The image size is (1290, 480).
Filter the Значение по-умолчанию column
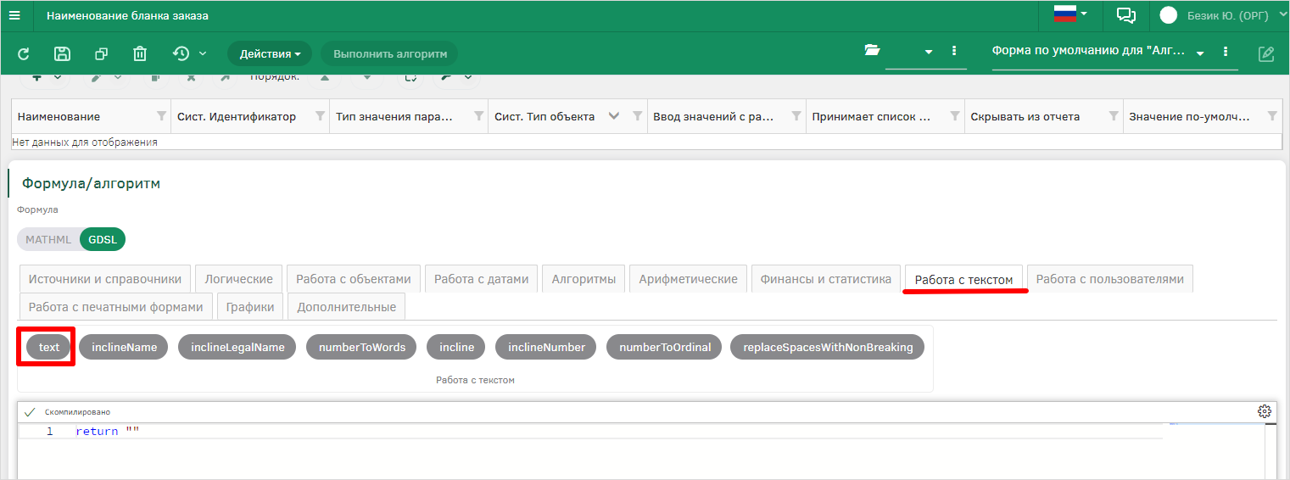pyautogui.click(x=1272, y=116)
